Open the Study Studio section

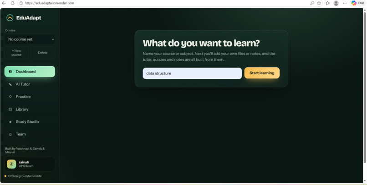pyautogui.click(x=30, y=122)
